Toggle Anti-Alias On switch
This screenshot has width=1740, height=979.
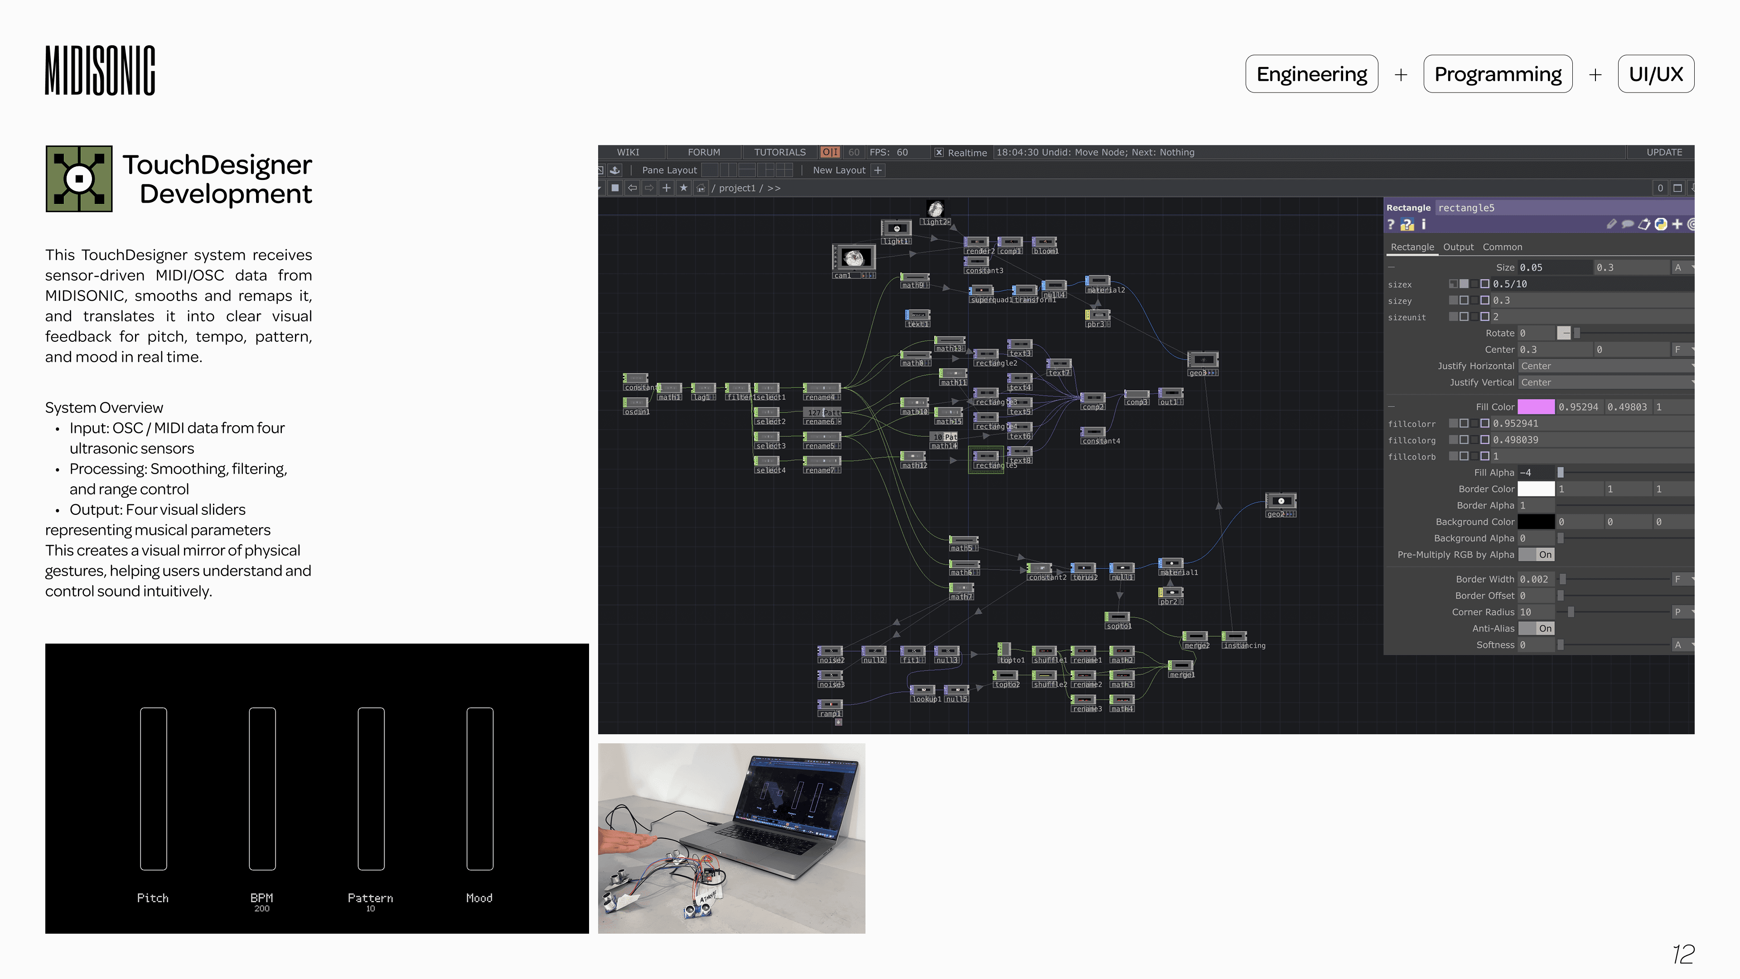point(1537,628)
